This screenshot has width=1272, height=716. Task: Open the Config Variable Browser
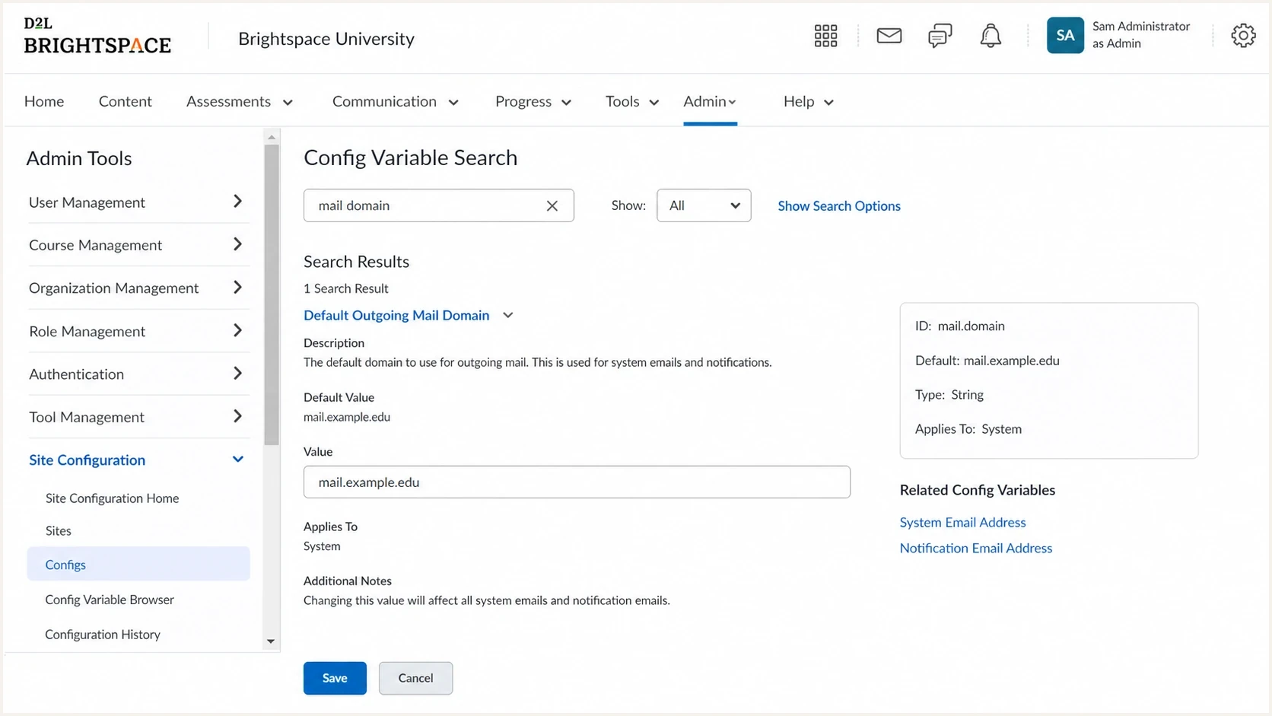point(110,600)
